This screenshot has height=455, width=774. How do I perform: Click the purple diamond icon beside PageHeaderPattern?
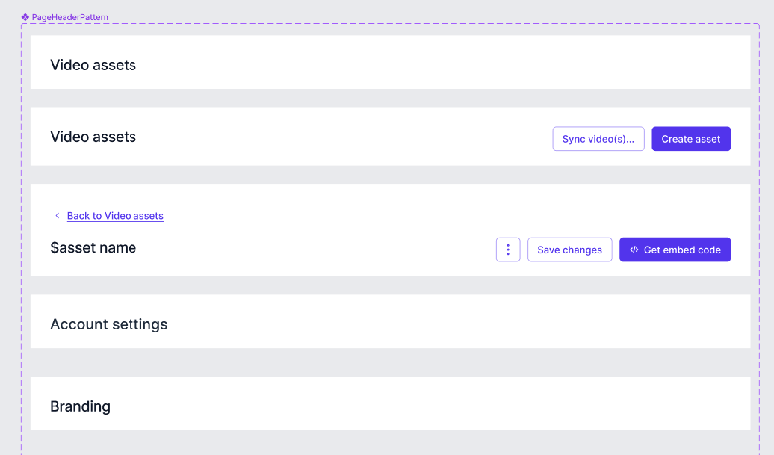pos(25,16)
